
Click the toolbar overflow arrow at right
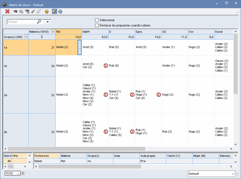[237, 13]
